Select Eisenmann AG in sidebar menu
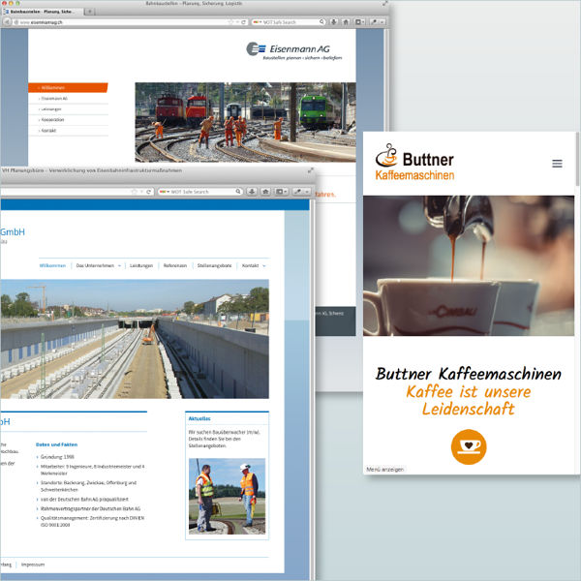This screenshot has height=581, width=581. pyautogui.click(x=68, y=99)
